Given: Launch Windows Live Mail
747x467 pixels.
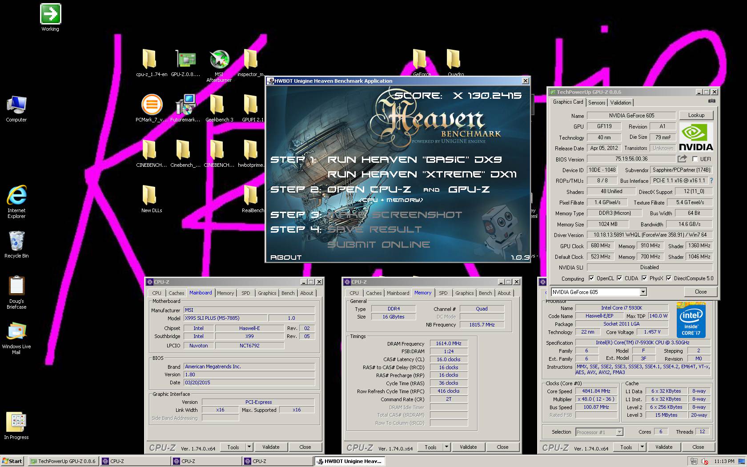Looking at the screenshot, I should coord(16,332).
